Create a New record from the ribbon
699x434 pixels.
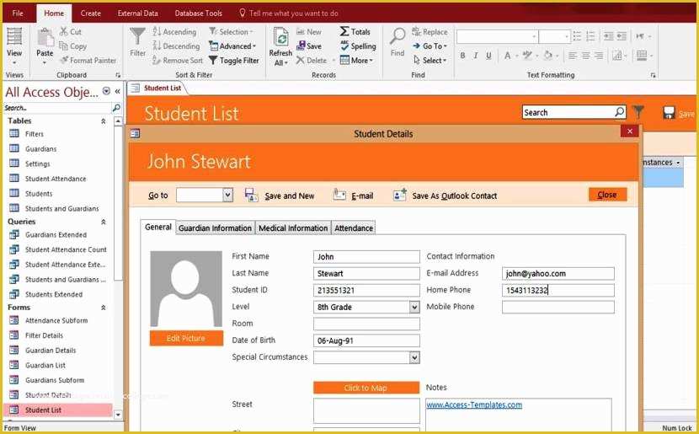tap(308, 32)
